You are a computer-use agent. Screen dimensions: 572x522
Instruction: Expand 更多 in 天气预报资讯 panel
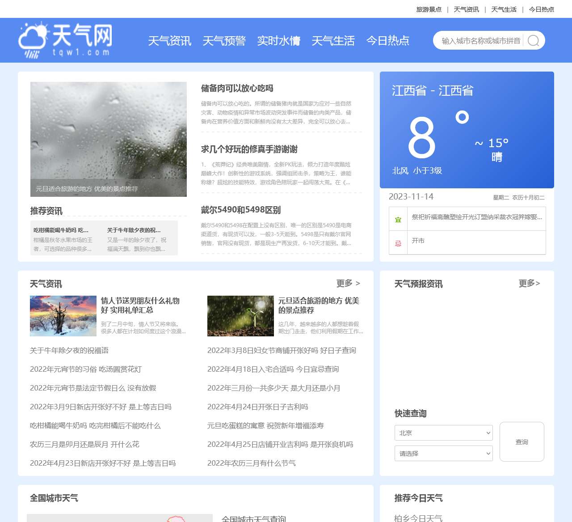(x=529, y=283)
